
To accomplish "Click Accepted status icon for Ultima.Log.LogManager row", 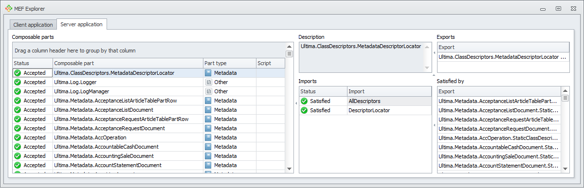I will (18, 91).
